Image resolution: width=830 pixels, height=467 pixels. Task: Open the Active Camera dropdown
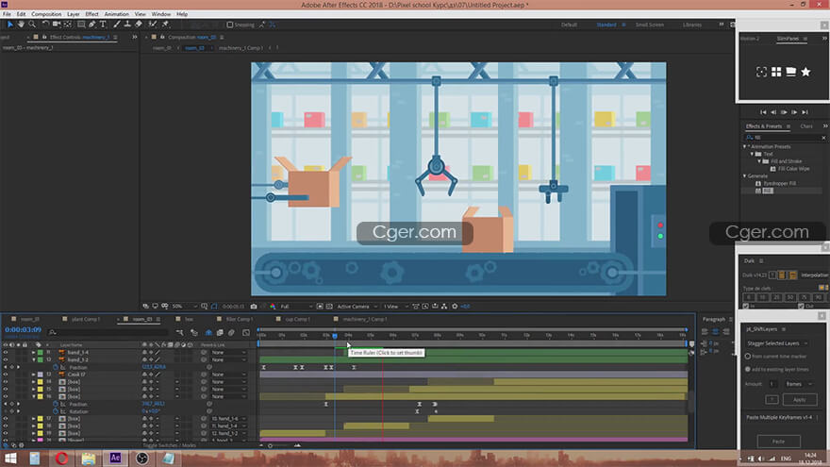coord(357,307)
